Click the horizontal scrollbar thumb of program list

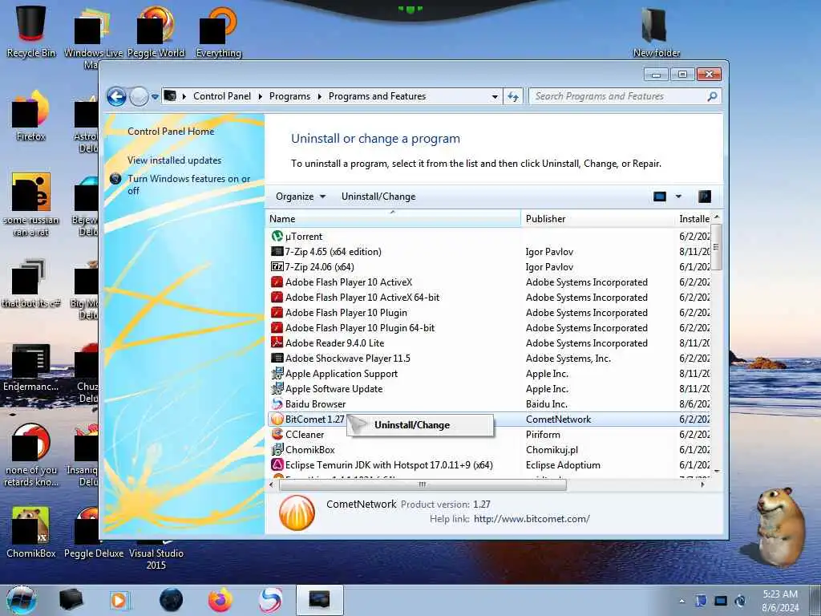(423, 484)
